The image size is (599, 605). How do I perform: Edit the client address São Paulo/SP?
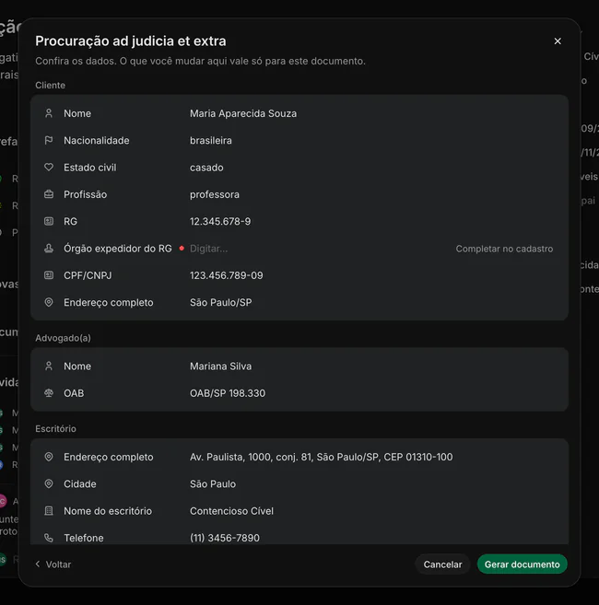220,302
